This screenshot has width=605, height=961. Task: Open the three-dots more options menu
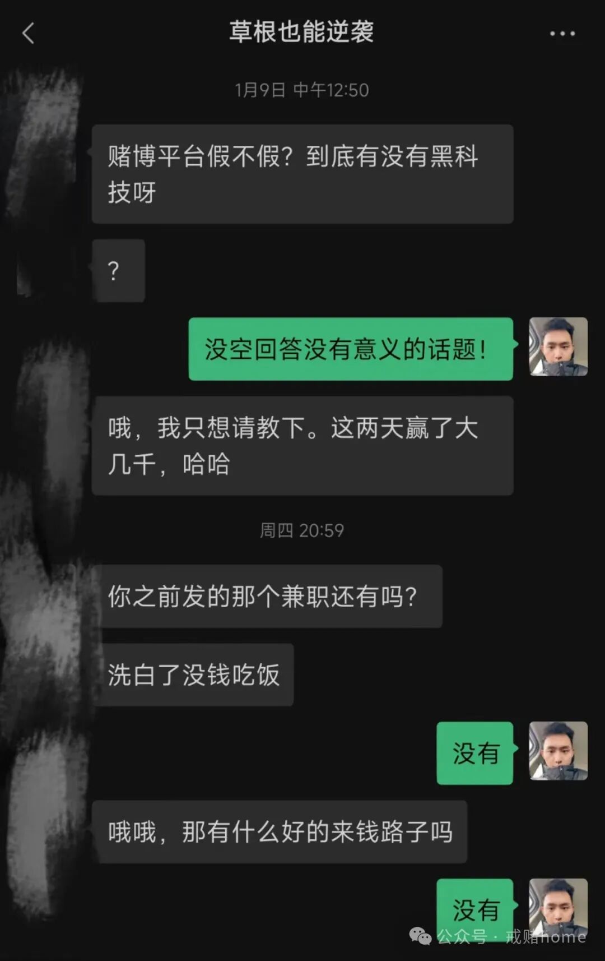click(562, 34)
